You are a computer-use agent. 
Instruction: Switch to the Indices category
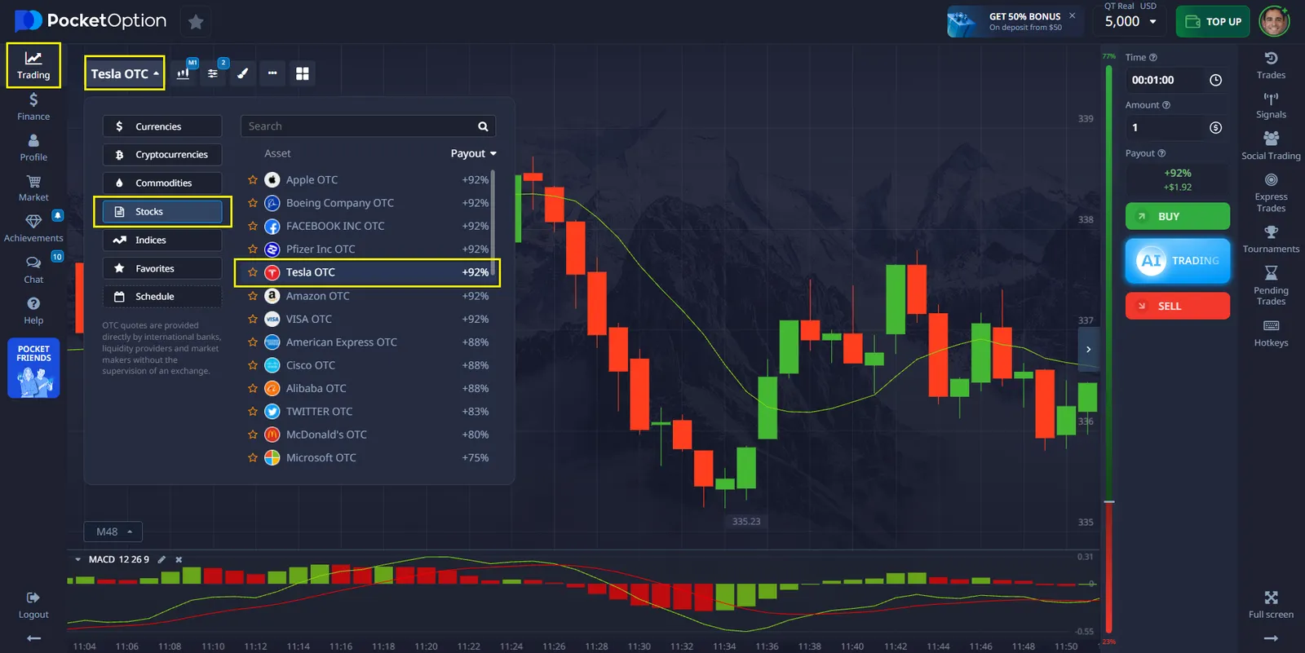[x=162, y=240]
